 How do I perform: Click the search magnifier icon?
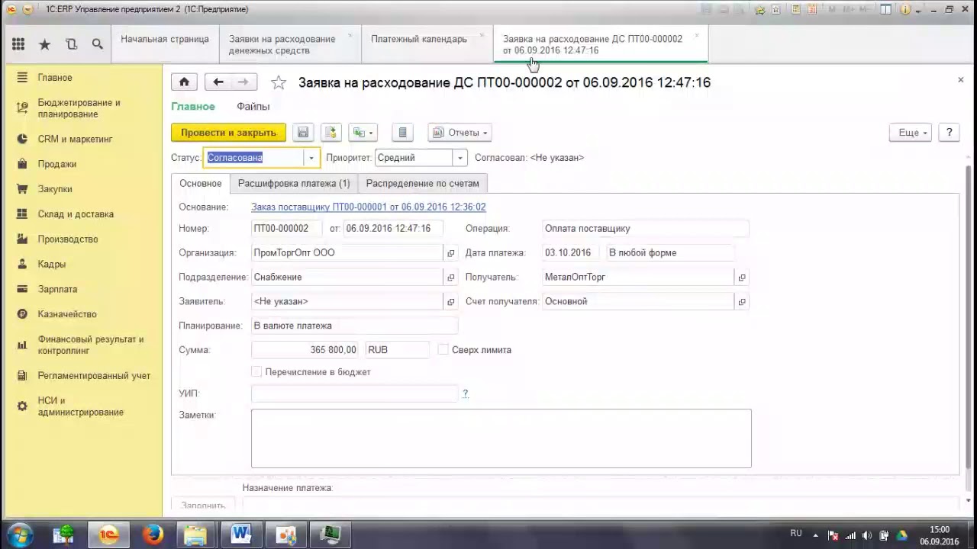coord(97,44)
